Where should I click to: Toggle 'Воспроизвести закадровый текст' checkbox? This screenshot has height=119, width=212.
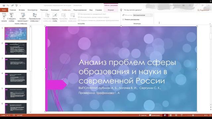tap(79, 14)
